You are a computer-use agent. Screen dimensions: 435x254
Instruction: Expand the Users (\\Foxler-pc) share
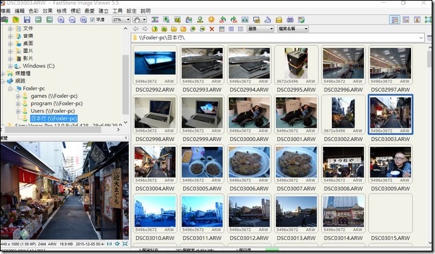coord(18,111)
